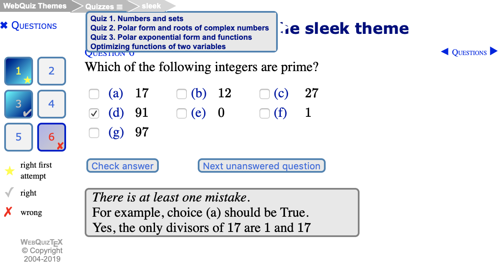Click Next unanswered question button
The image size is (498, 262).
pos(261,166)
